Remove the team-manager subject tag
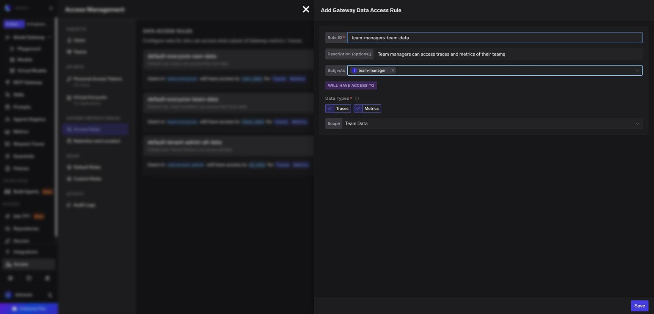 click(393, 71)
